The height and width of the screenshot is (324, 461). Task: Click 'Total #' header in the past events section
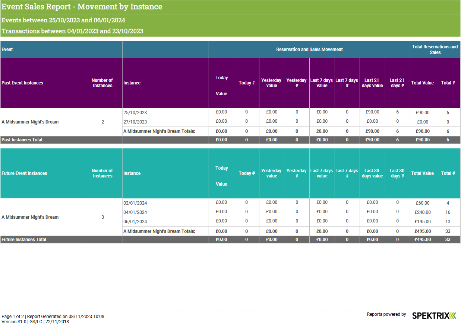(x=448, y=83)
